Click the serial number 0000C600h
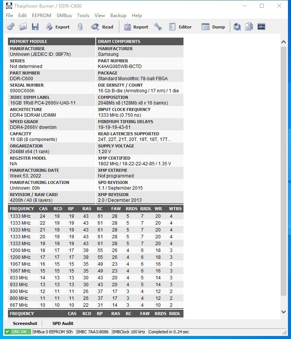 [22, 90]
